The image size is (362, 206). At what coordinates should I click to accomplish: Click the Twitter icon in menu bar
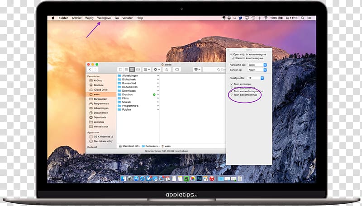point(240,18)
